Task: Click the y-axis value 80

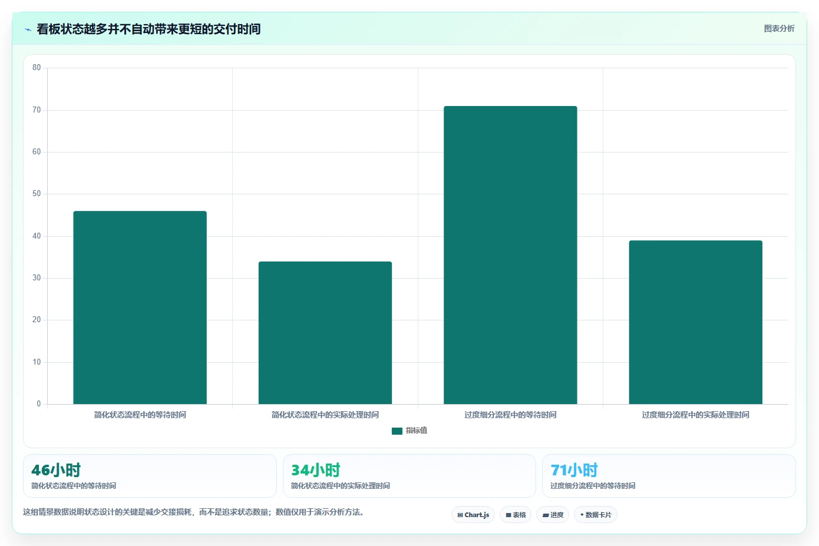Action: click(37, 68)
